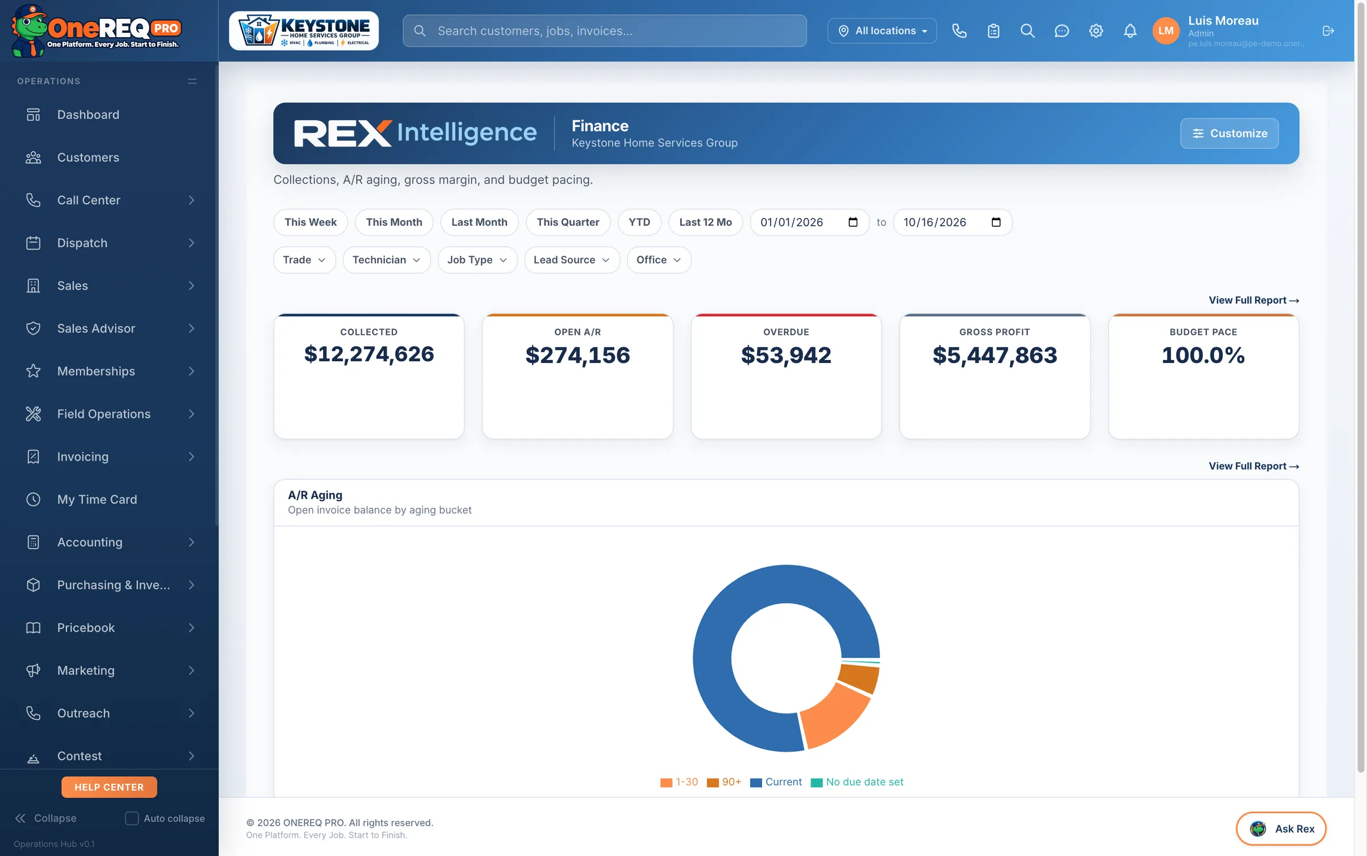Click the magnifier search icon in header
Image resolution: width=1367 pixels, height=856 pixels.
pyautogui.click(x=1028, y=31)
